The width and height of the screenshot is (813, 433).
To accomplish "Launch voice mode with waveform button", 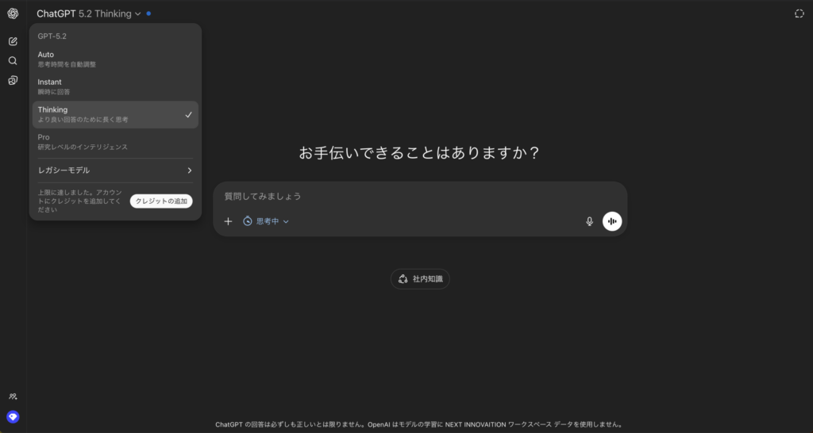I will (x=611, y=221).
